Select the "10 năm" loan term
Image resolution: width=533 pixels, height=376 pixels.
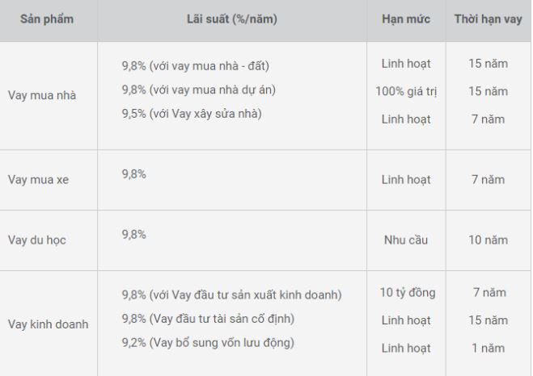(x=489, y=240)
